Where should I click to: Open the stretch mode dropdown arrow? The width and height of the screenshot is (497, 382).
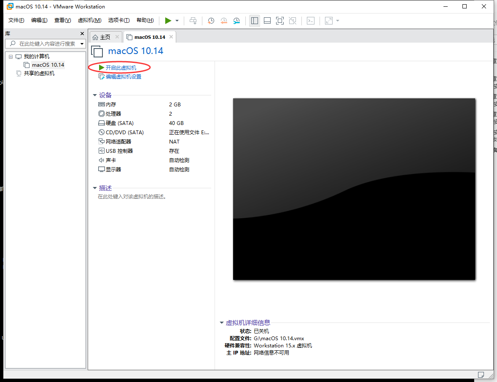(338, 21)
